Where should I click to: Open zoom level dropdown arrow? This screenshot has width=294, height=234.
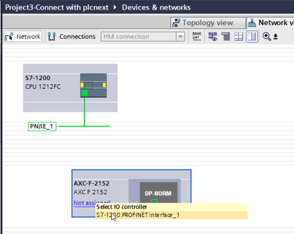(275, 37)
